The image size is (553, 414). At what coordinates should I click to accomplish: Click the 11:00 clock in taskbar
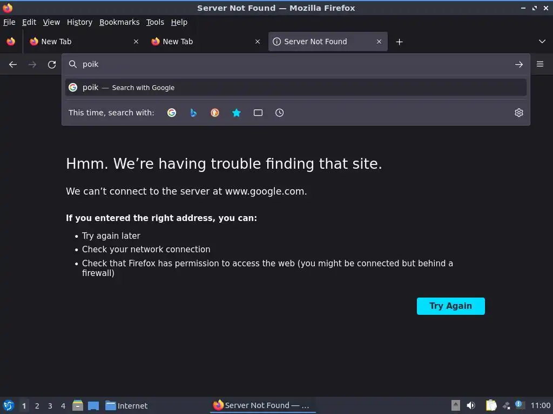pyautogui.click(x=540, y=405)
